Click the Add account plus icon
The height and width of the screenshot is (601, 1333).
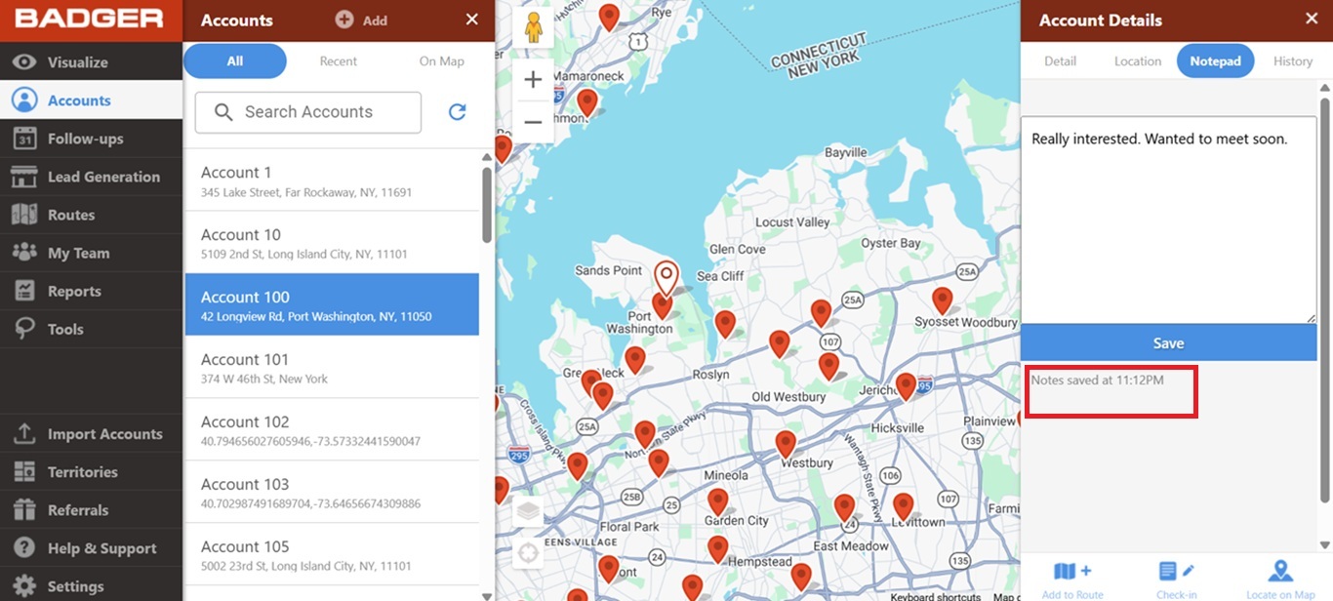[343, 20]
